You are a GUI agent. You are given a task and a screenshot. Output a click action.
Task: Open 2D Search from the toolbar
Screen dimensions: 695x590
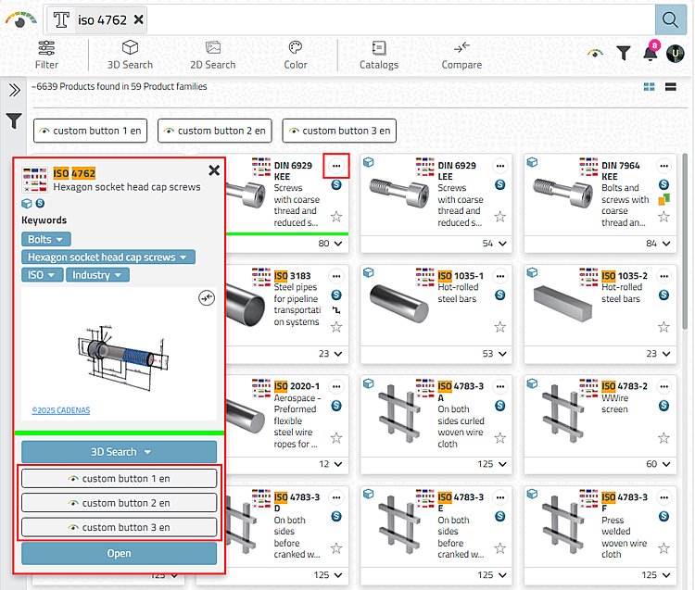click(x=213, y=55)
